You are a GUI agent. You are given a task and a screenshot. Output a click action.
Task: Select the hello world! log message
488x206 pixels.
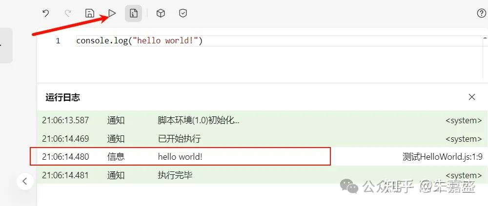[x=180, y=157]
